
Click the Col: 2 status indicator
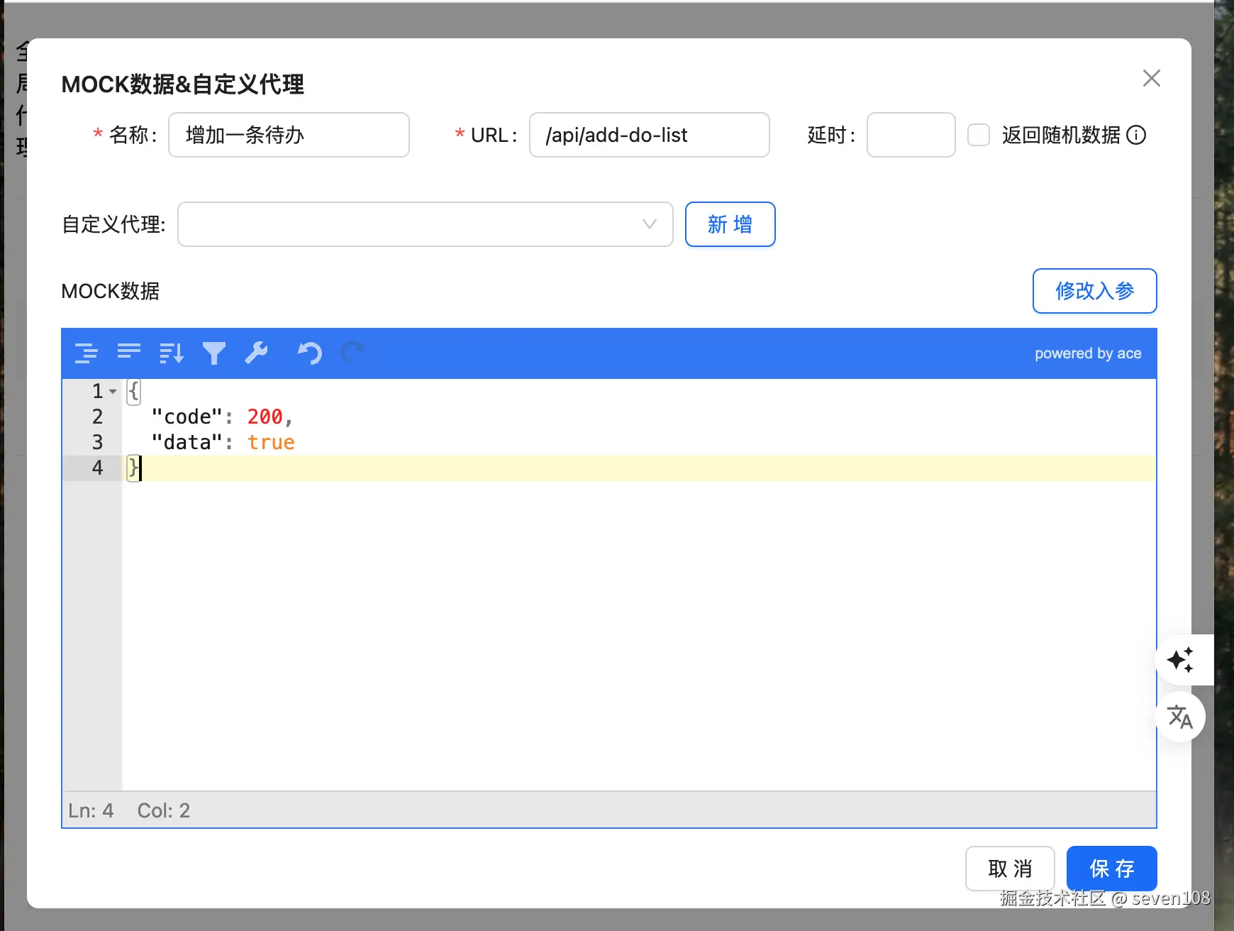(x=164, y=810)
